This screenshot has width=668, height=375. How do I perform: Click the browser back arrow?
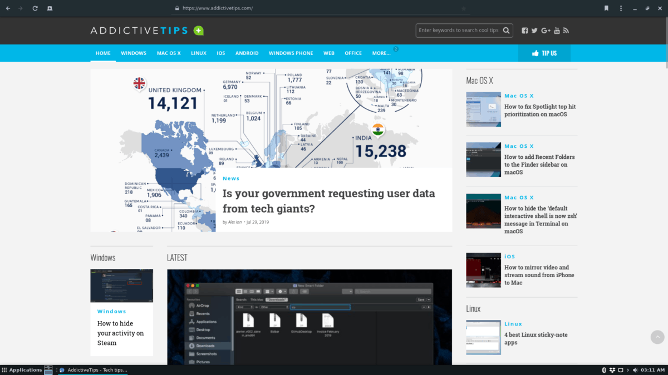(8, 8)
